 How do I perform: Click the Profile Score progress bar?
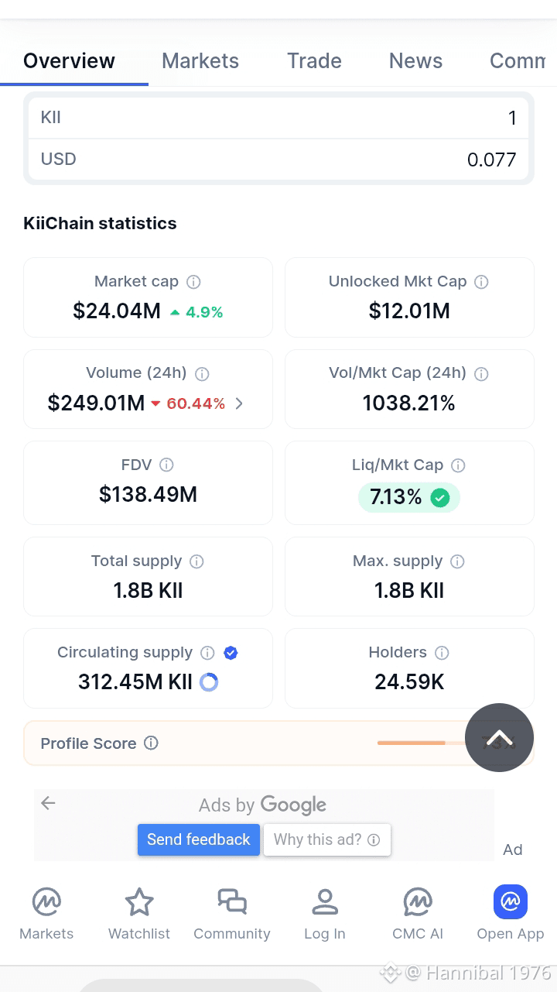click(422, 743)
